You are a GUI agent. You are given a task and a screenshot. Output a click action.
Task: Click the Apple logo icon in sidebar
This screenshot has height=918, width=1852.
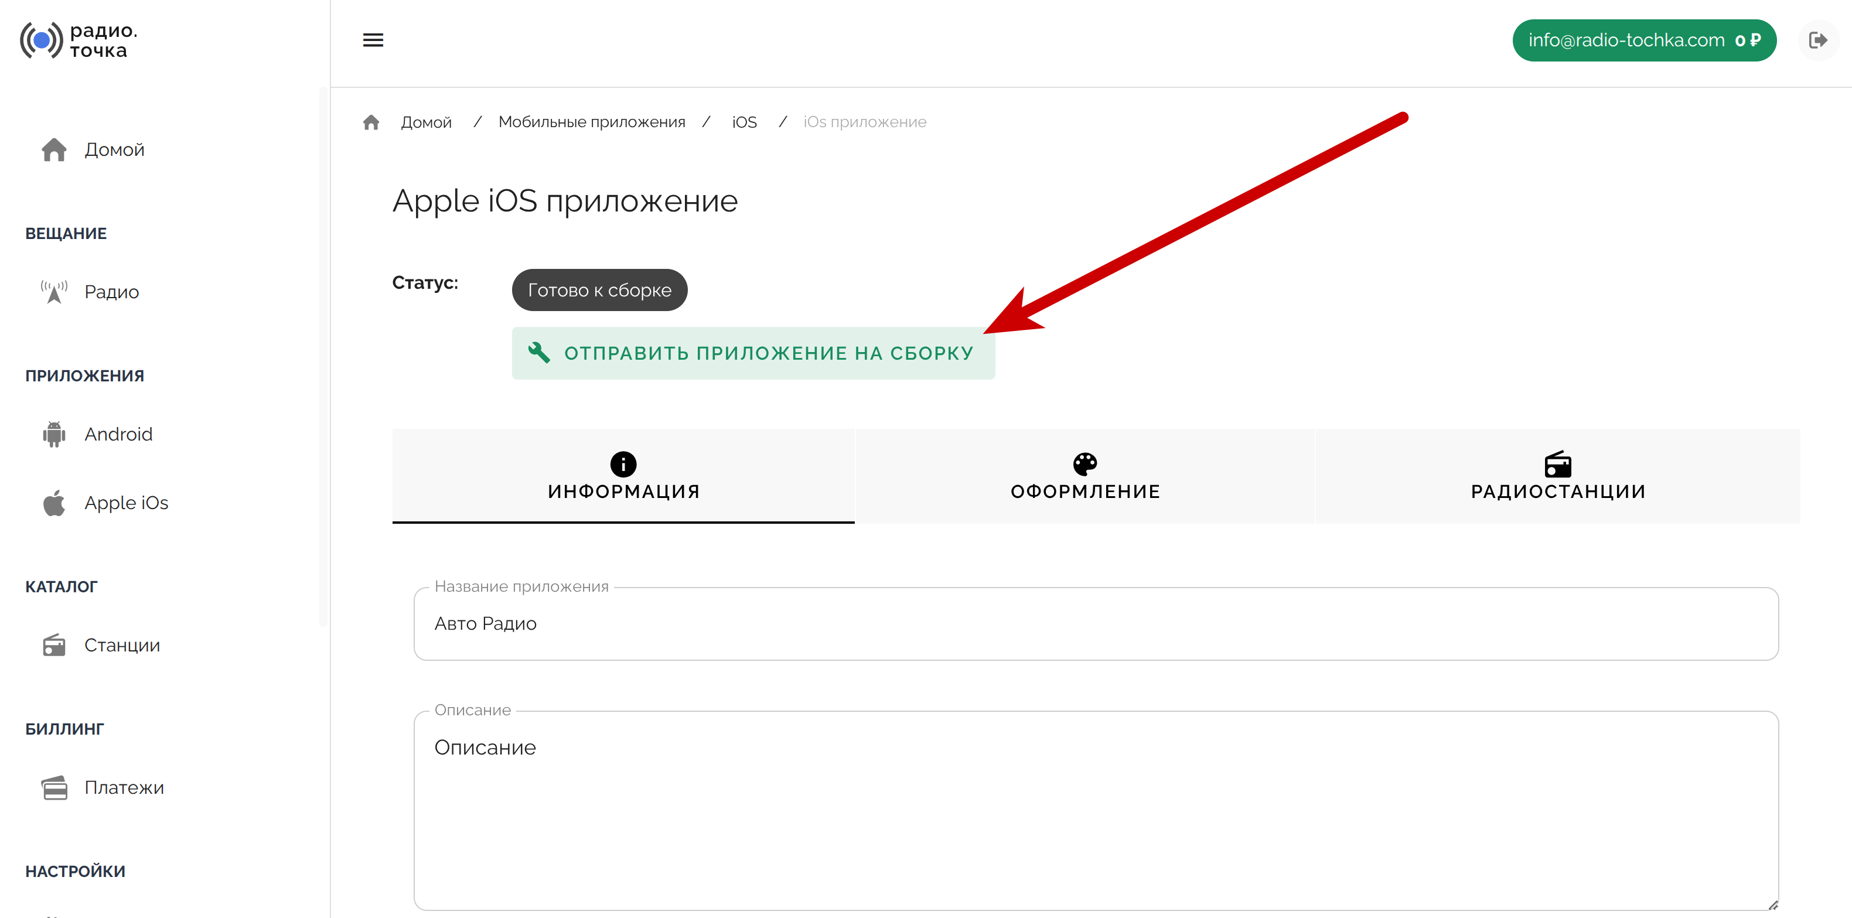pyautogui.click(x=54, y=503)
